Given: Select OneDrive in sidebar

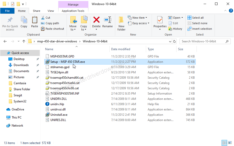Looking at the screenshot, I should click(18, 109).
